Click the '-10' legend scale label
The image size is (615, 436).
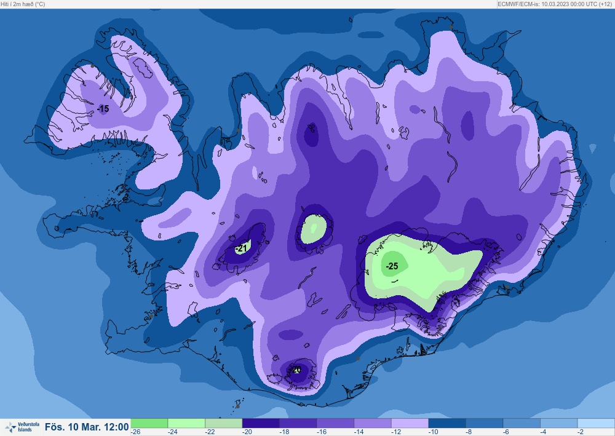[x=433, y=432]
